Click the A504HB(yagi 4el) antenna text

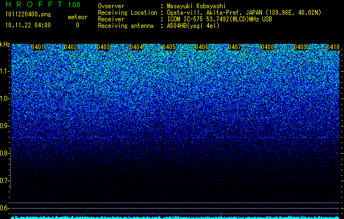pyautogui.click(x=193, y=26)
